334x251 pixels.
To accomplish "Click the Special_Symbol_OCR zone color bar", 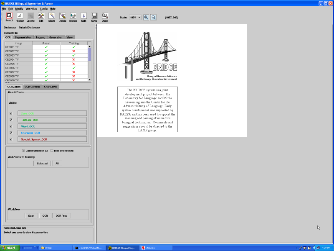I will [52, 139].
